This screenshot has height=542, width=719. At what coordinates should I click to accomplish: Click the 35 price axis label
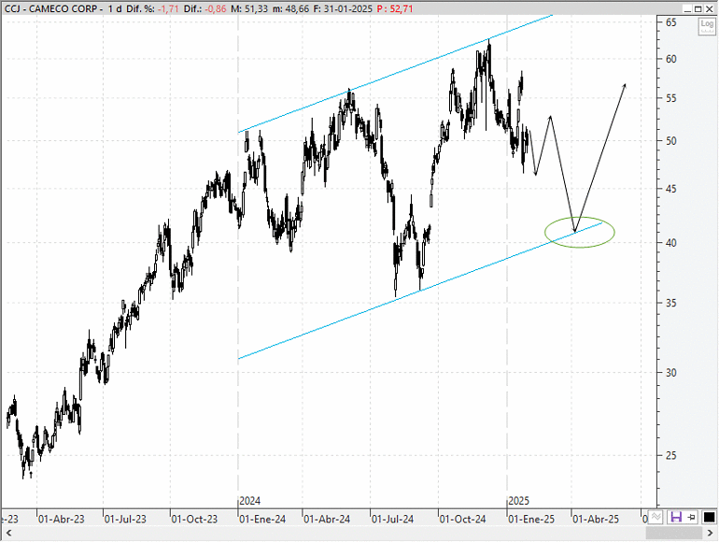670,303
